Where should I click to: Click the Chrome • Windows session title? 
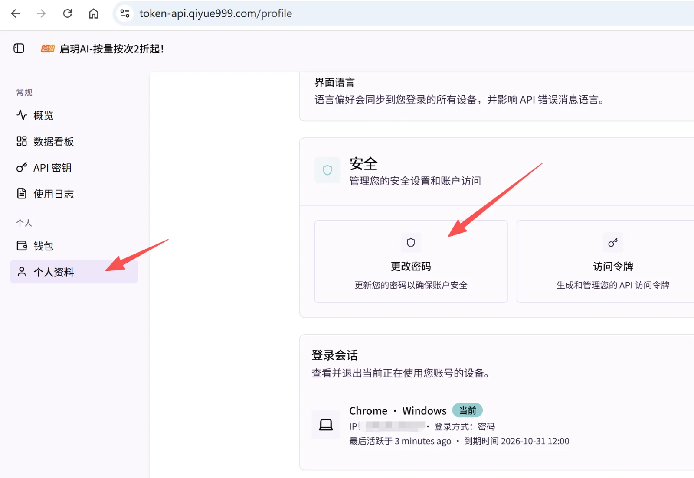pyautogui.click(x=398, y=410)
